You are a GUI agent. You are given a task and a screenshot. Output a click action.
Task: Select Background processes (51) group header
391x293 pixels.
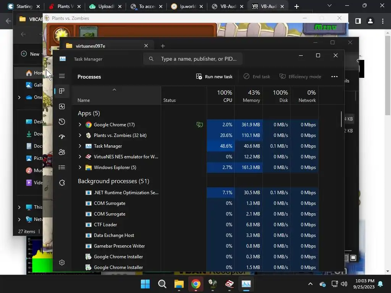point(113,181)
